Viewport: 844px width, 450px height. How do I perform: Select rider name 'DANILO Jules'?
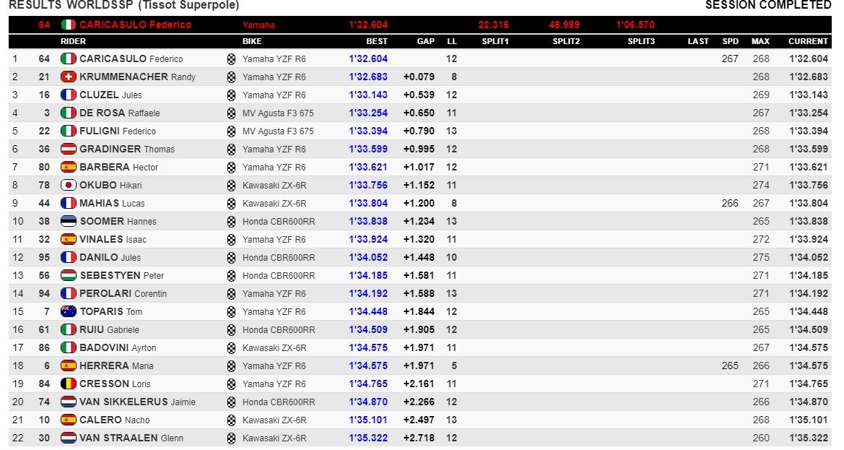pyautogui.click(x=110, y=258)
